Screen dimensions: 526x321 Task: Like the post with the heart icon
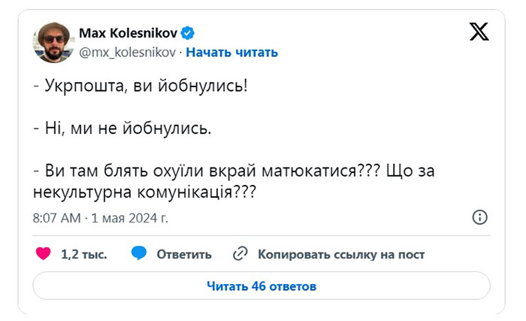coord(44,254)
